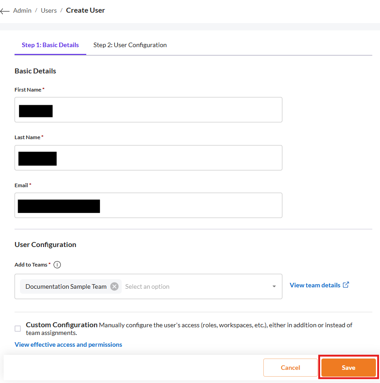The height and width of the screenshot is (383, 380).
Task: Click Select an option placeholder in Teams field
Action: tap(147, 286)
